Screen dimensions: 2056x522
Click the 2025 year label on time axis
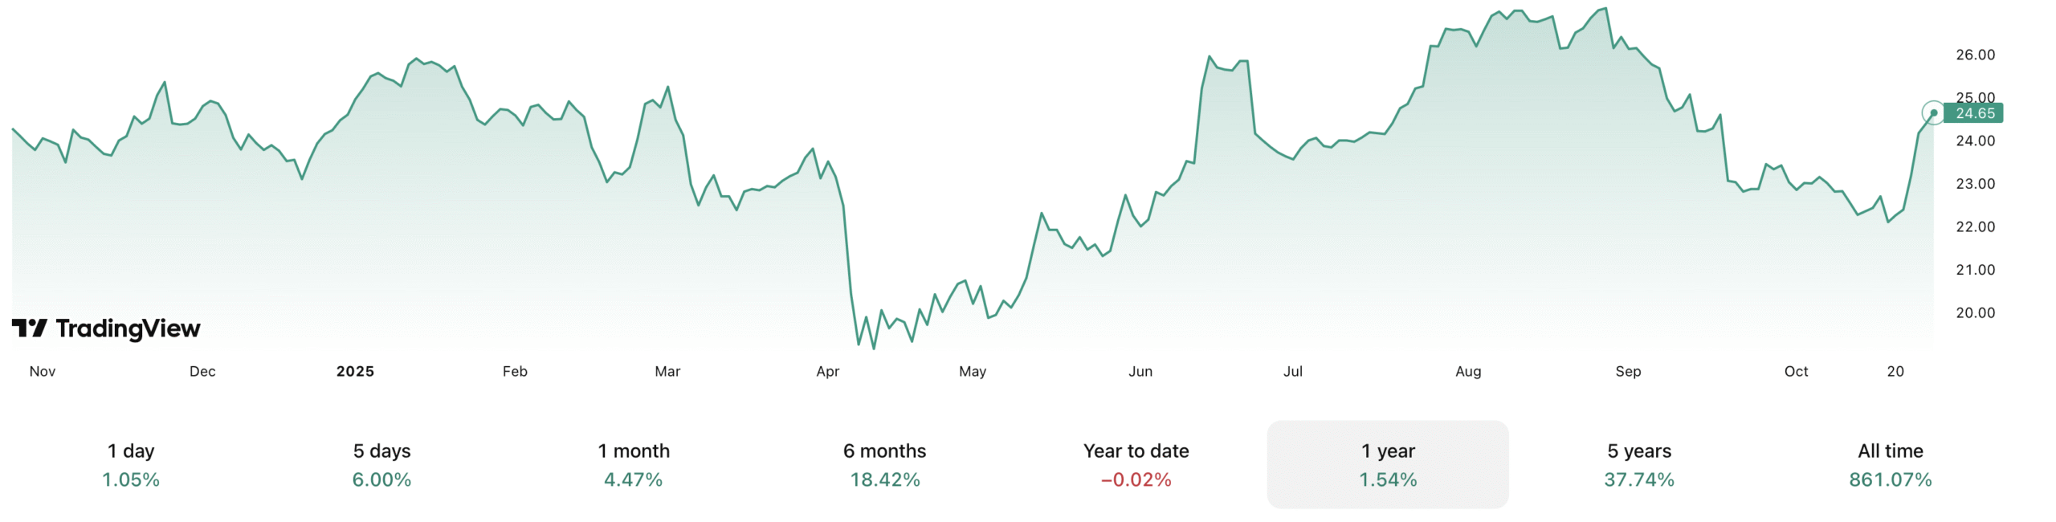tap(355, 371)
